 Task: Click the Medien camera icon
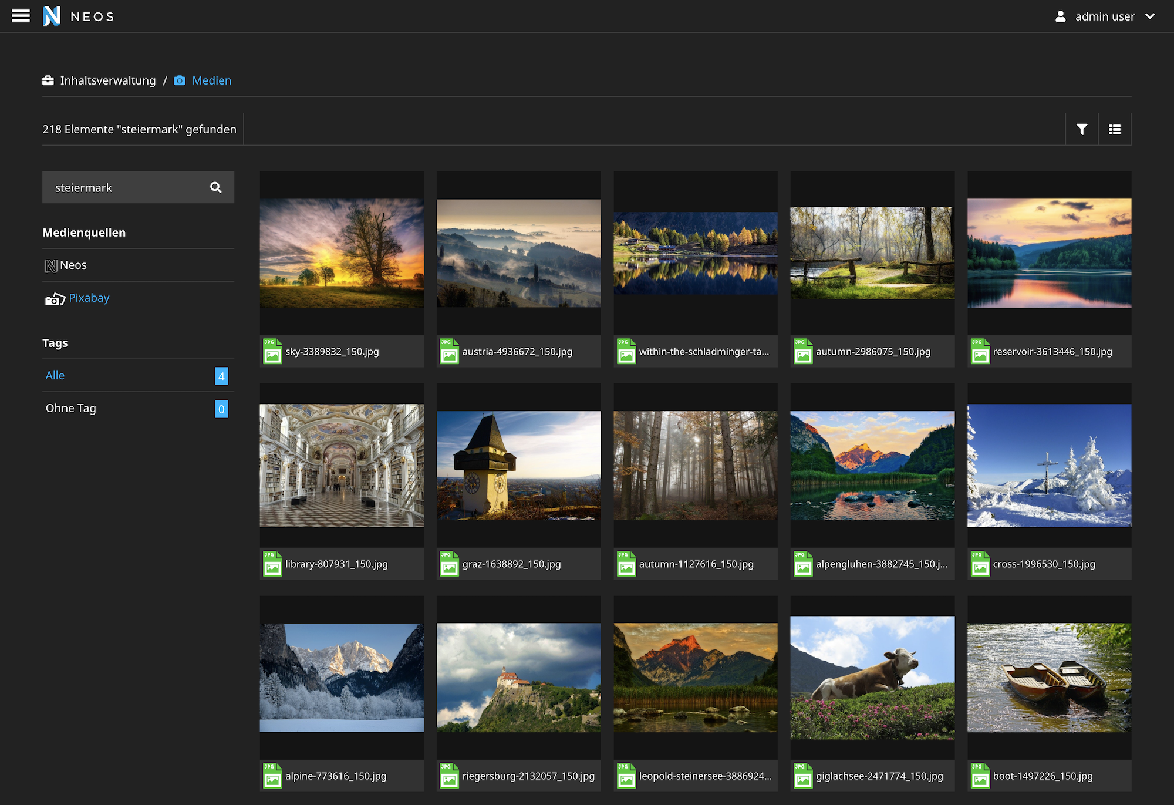pos(180,80)
